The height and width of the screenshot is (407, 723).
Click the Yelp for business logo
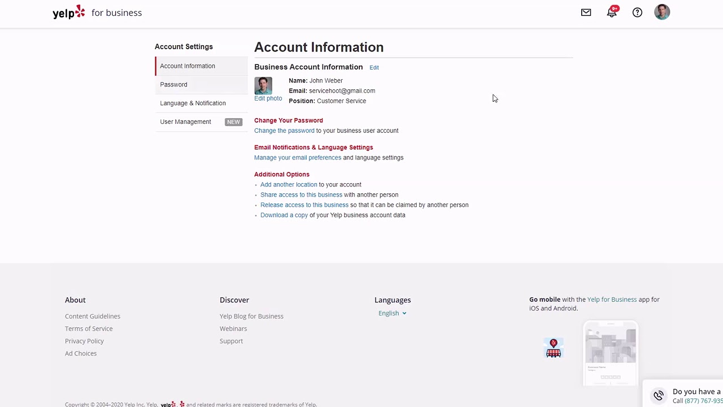pos(97,12)
